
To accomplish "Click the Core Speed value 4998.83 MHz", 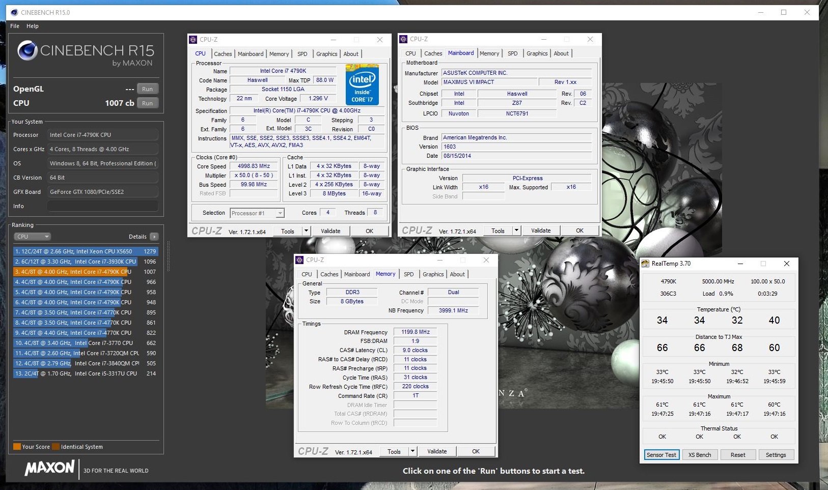I will pyautogui.click(x=254, y=166).
